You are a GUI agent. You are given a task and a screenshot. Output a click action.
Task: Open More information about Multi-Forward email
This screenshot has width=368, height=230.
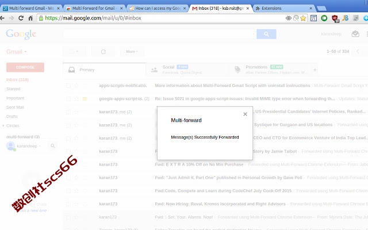click(232, 86)
